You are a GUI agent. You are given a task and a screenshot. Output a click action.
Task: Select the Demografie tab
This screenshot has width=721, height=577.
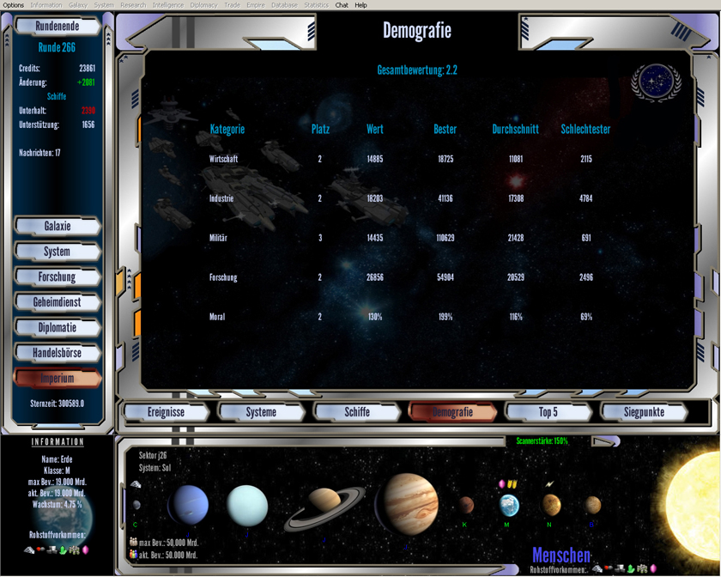(x=452, y=412)
